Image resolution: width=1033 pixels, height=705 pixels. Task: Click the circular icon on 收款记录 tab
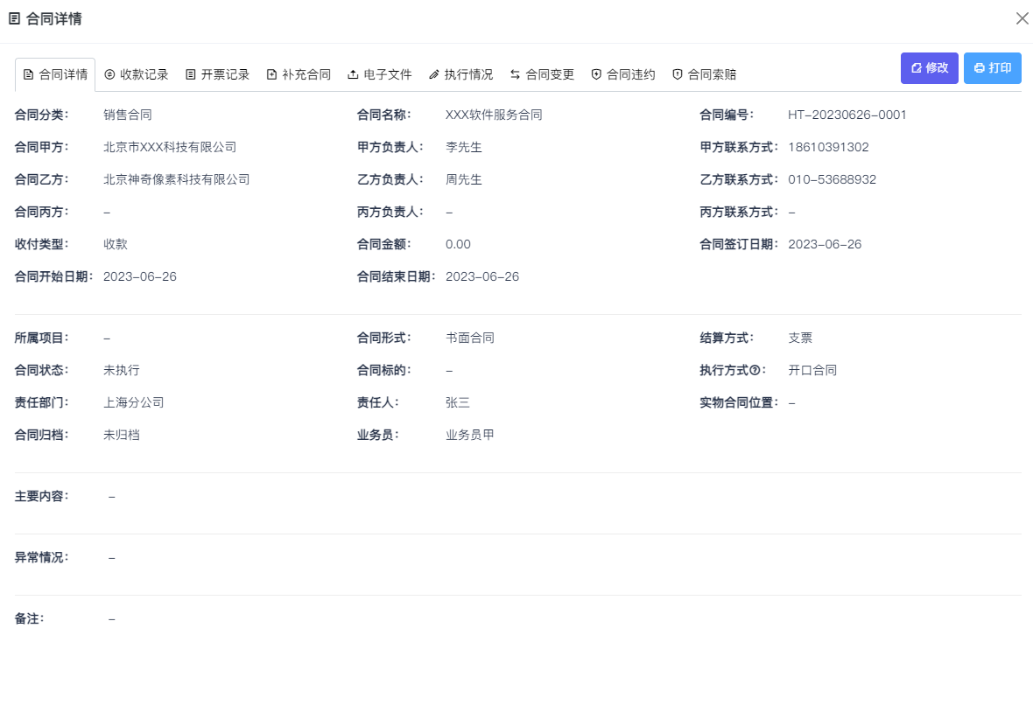[107, 74]
